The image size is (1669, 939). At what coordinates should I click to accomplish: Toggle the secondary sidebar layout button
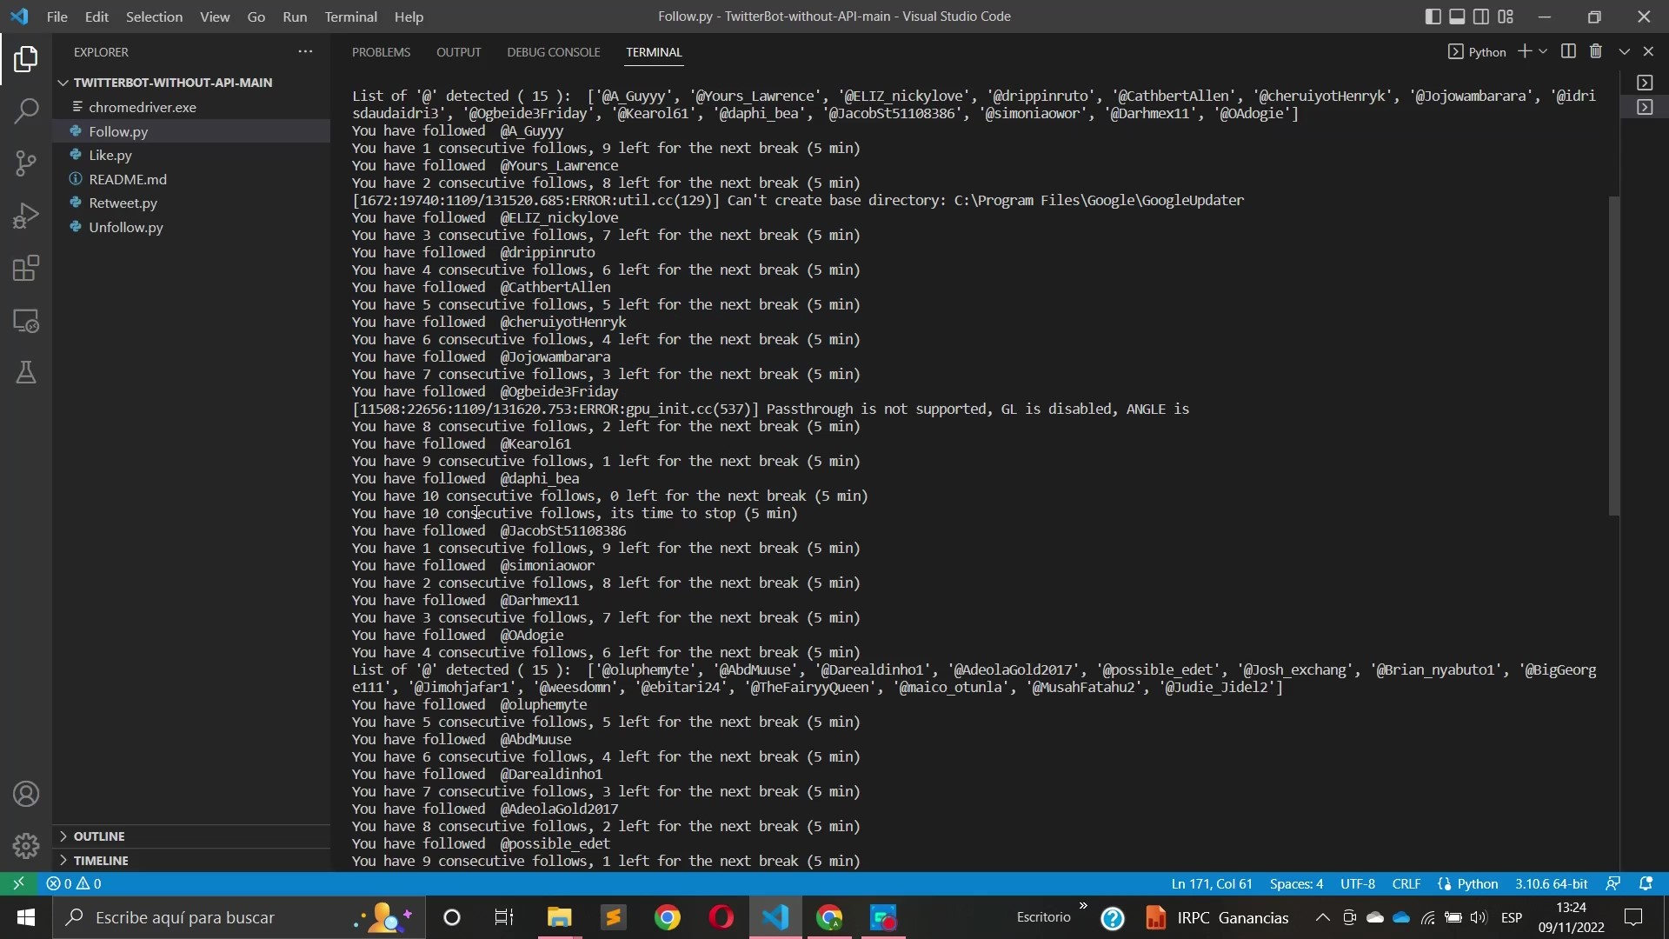point(1481,17)
